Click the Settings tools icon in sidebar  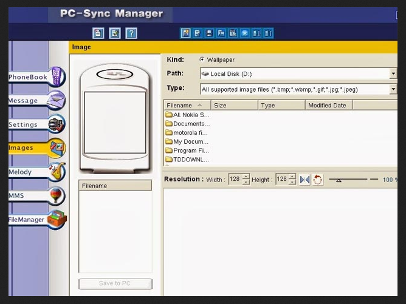point(57,124)
